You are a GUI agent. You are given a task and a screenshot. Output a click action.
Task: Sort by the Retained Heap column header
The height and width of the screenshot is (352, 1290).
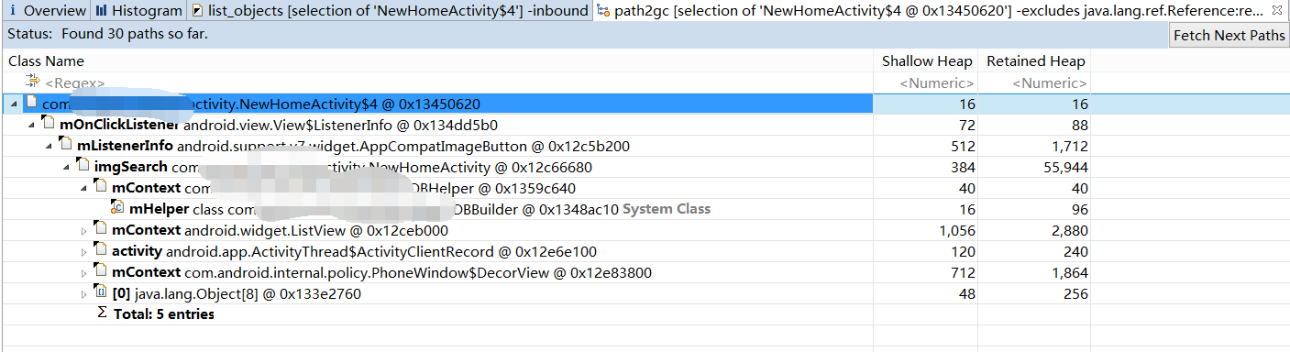click(1035, 61)
